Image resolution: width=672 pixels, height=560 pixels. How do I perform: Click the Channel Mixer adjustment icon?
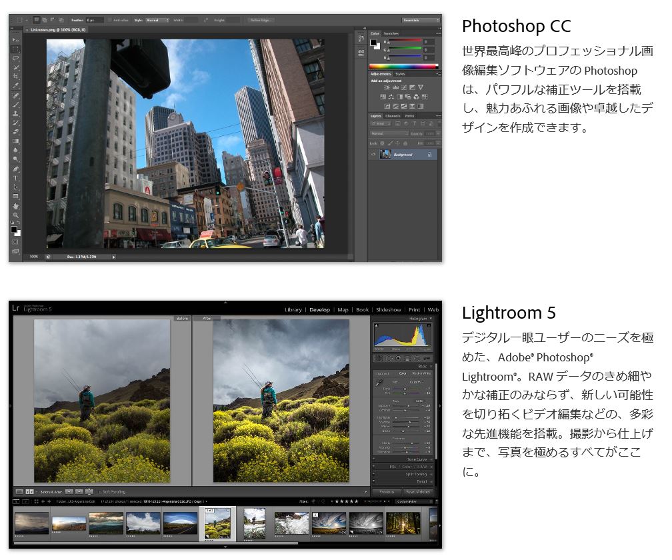[x=416, y=97]
